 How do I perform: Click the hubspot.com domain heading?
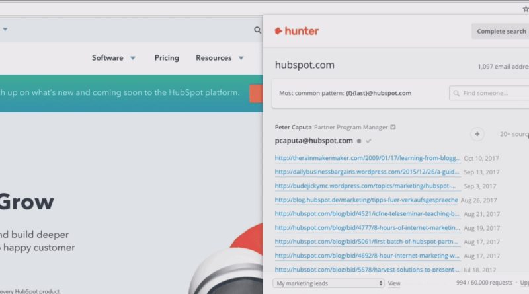point(305,65)
